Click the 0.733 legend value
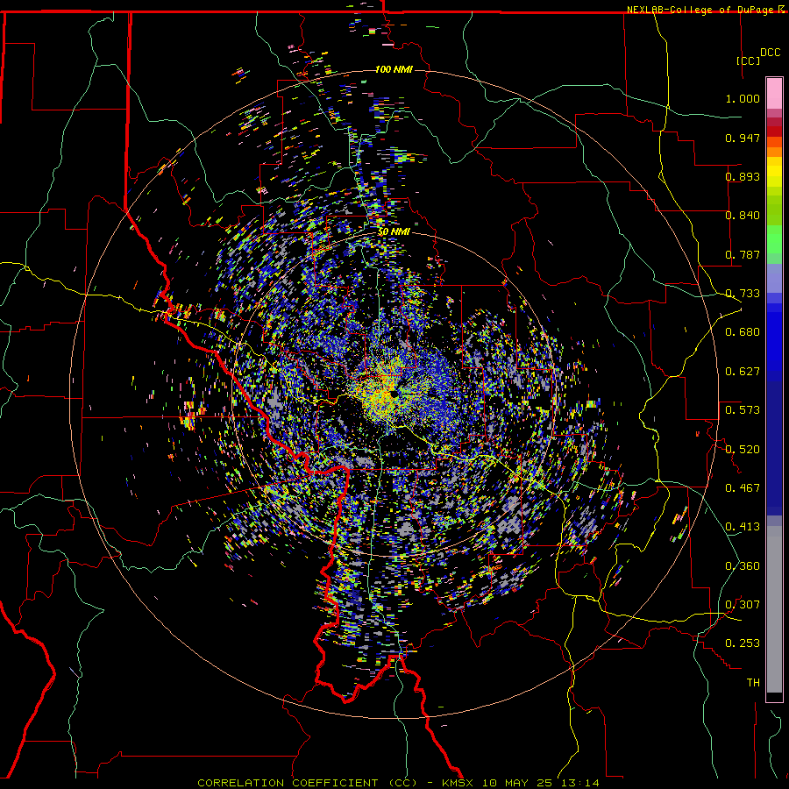 pyautogui.click(x=743, y=294)
